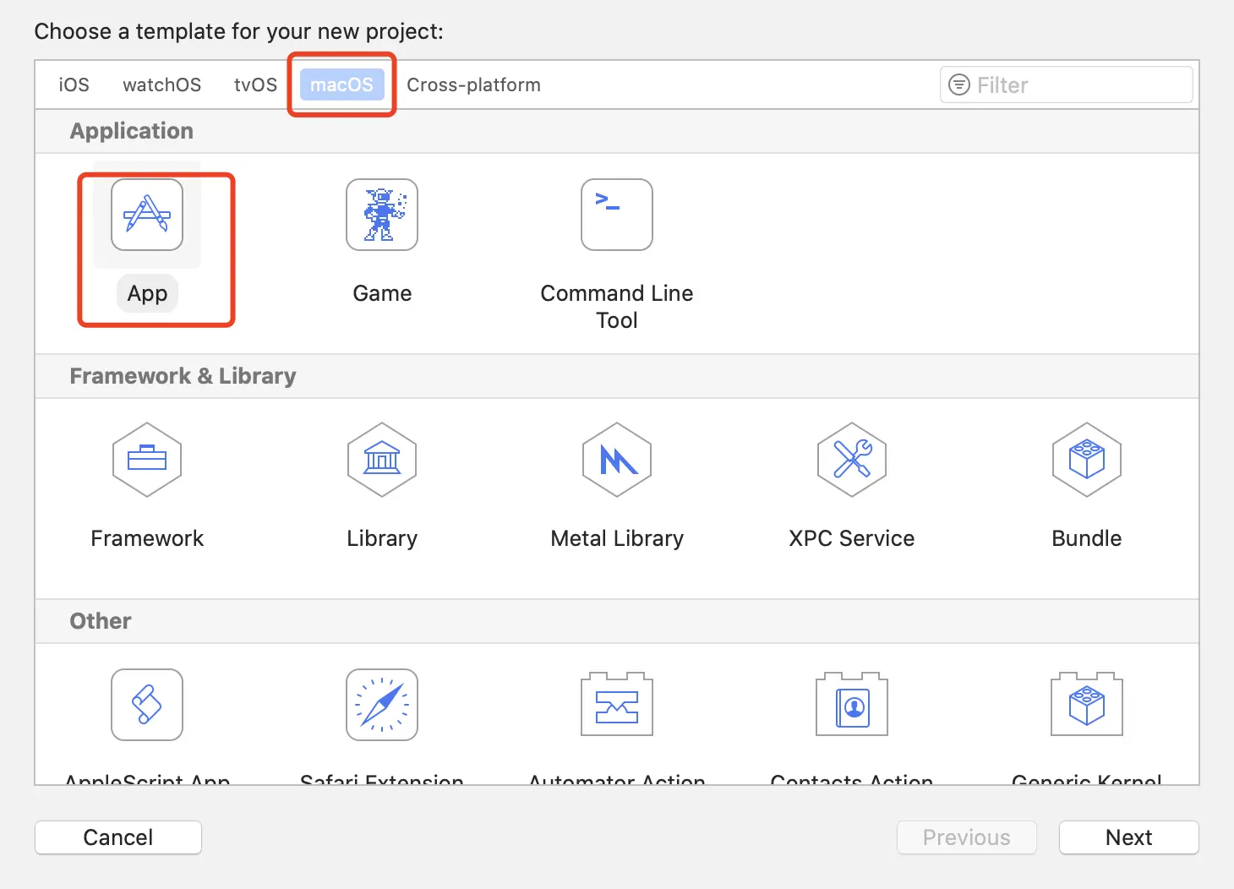The image size is (1234, 889).
Task: Choose the Contacts Action template icon
Action: [852, 705]
